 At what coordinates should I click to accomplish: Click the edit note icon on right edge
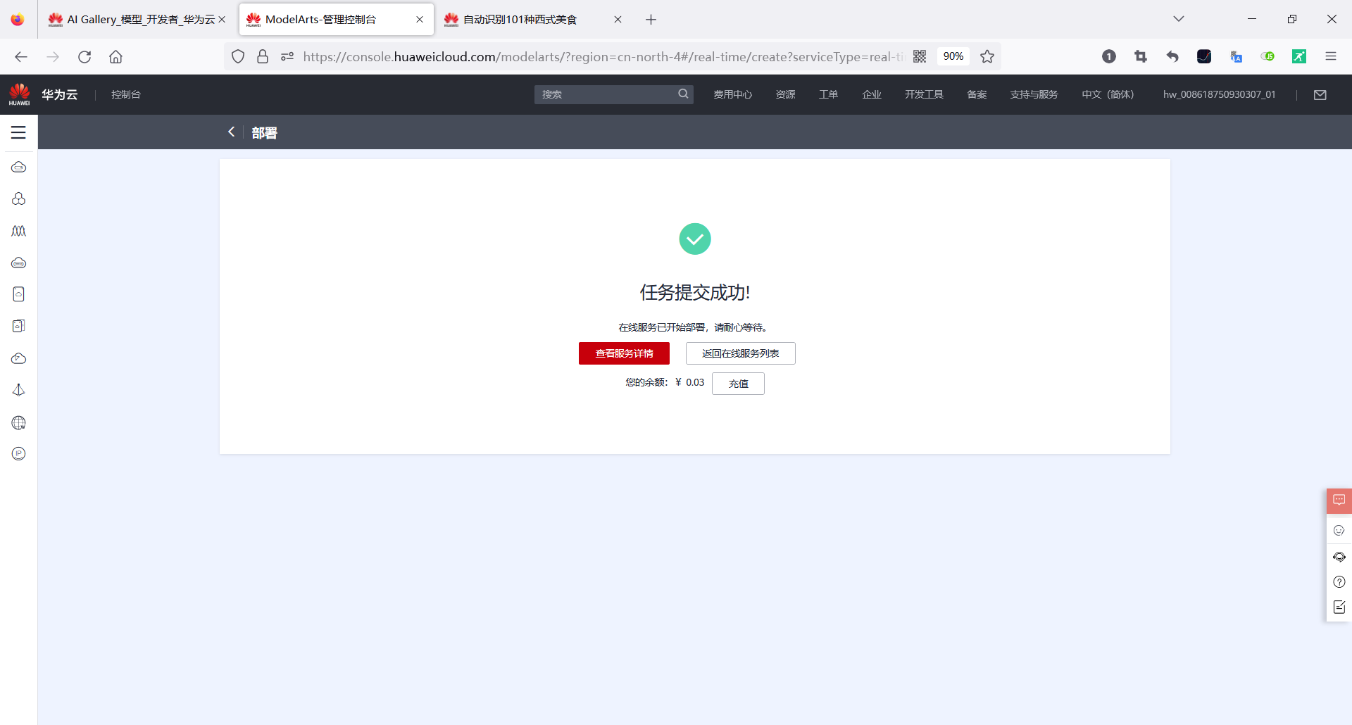coord(1339,607)
